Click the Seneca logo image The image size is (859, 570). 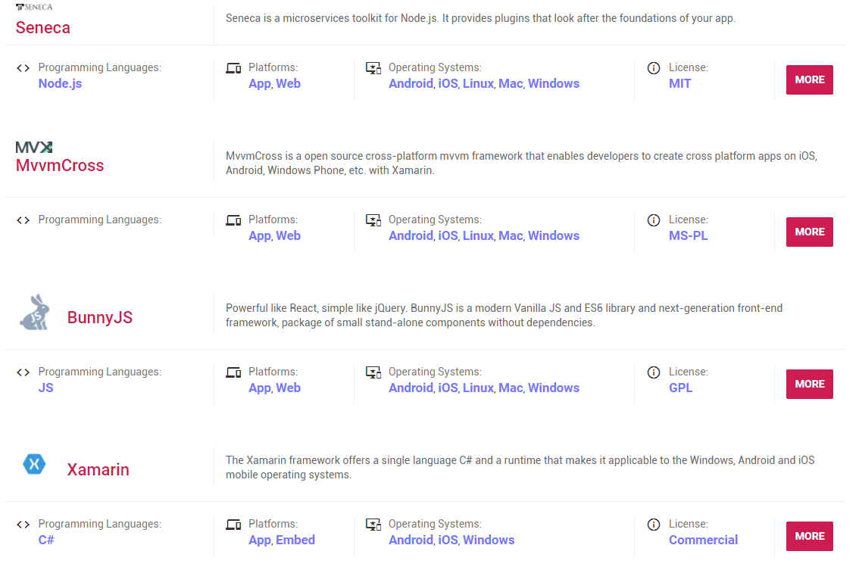click(x=34, y=7)
